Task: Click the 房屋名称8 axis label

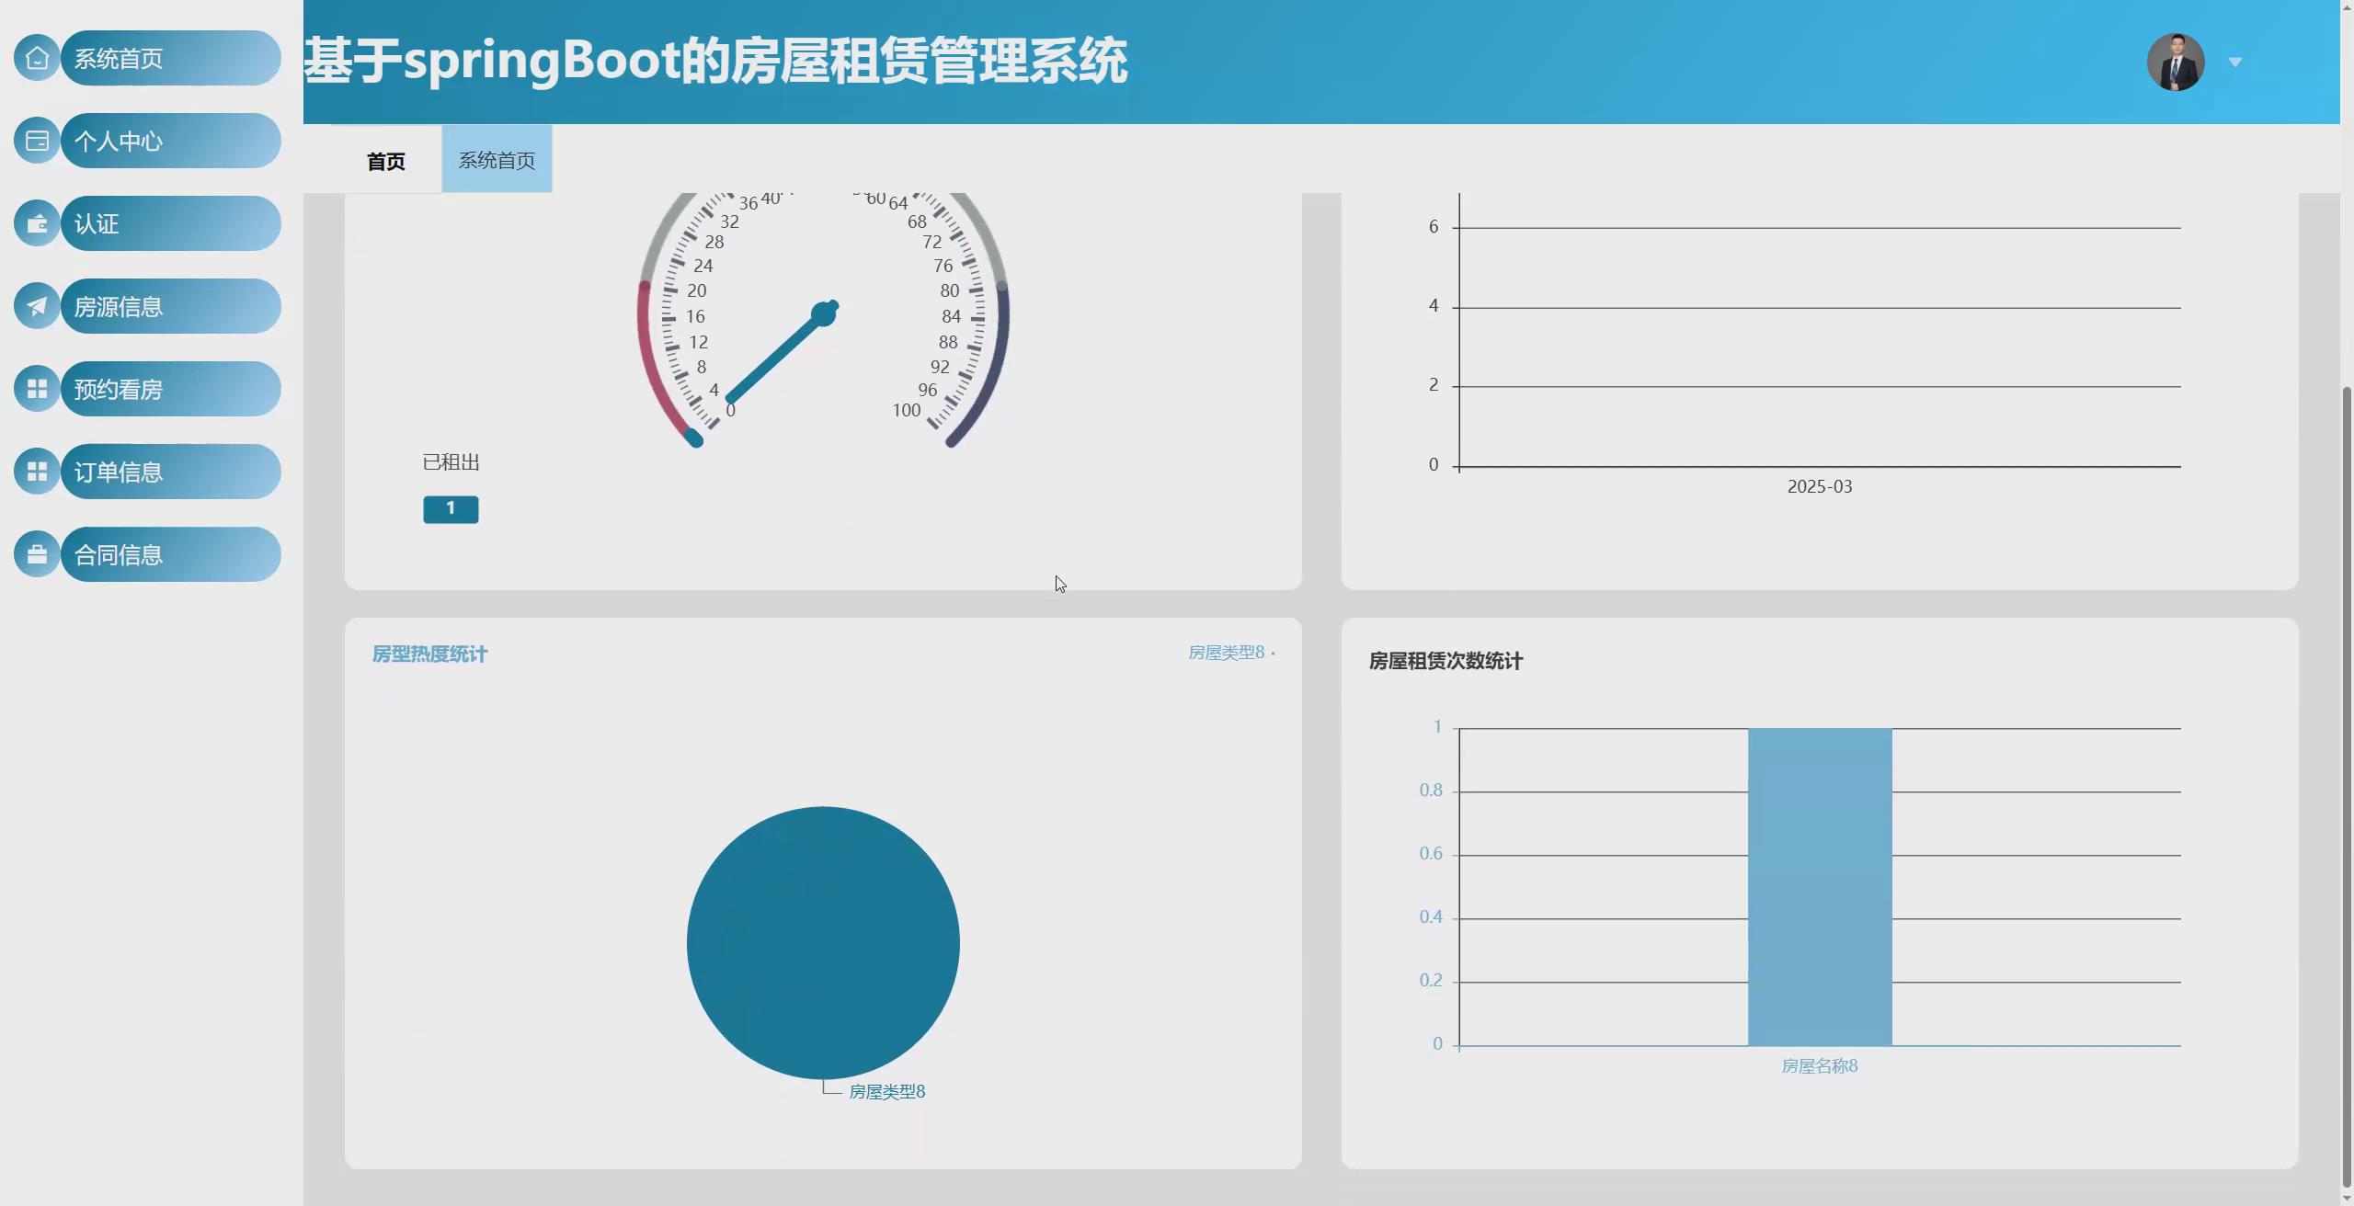Action: point(1820,1065)
